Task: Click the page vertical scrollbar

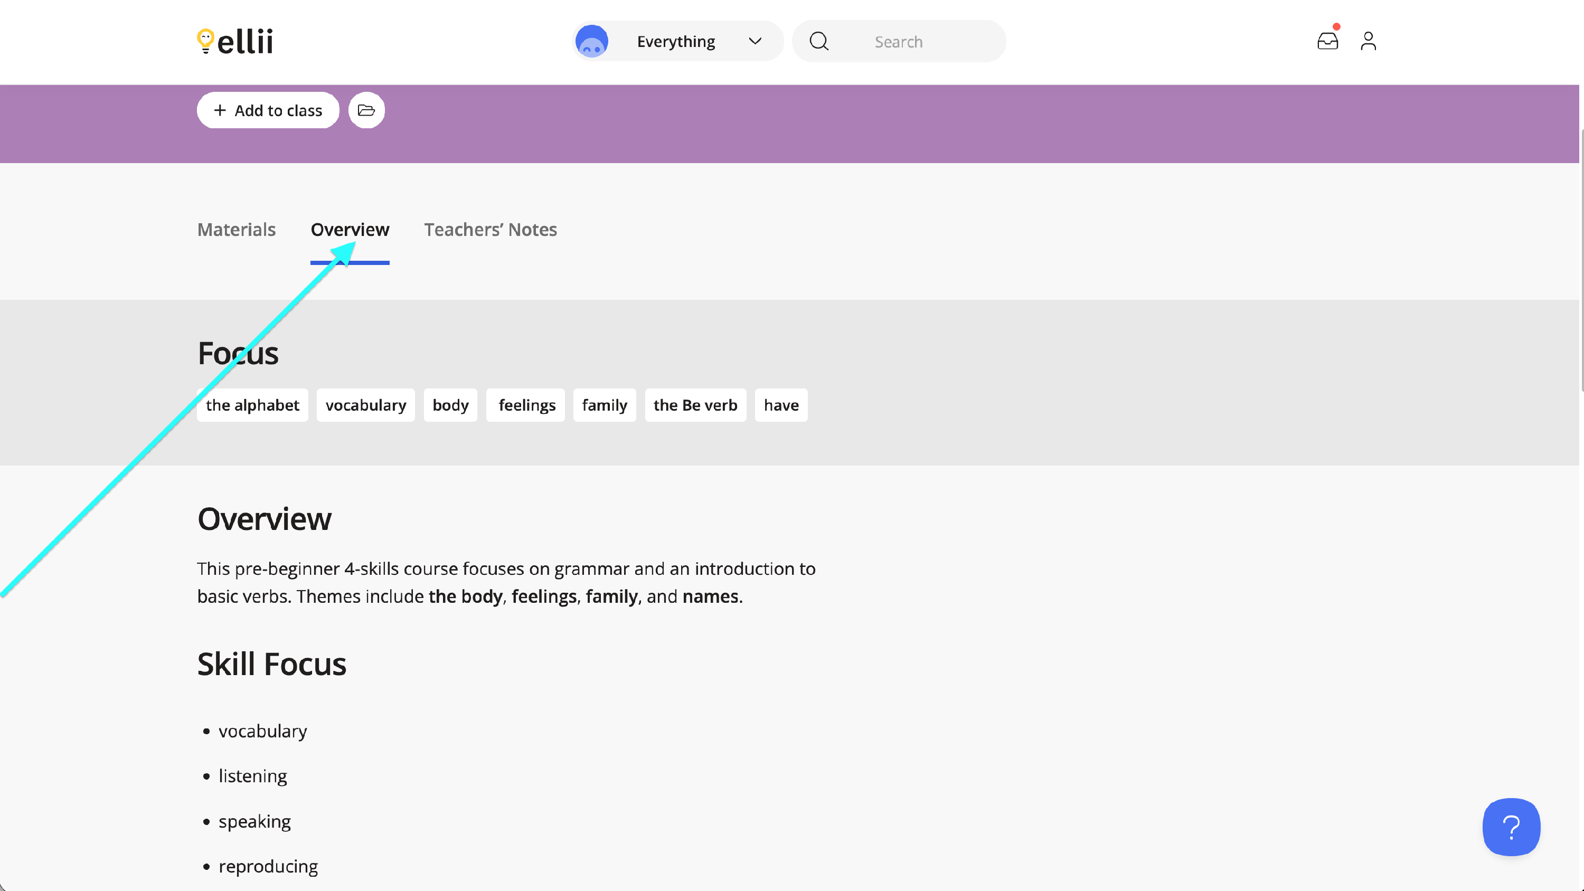Action: tap(1580, 258)
